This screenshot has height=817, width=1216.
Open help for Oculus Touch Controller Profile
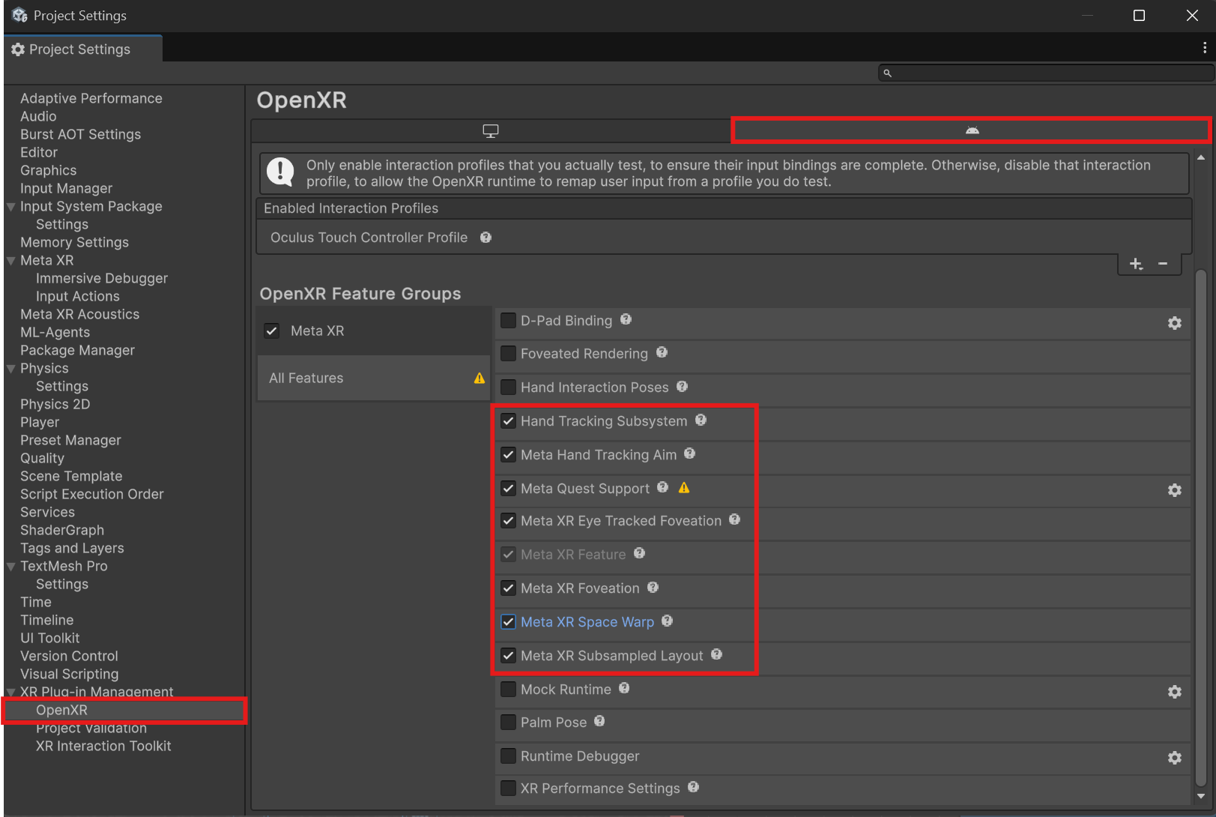[486, 238]
